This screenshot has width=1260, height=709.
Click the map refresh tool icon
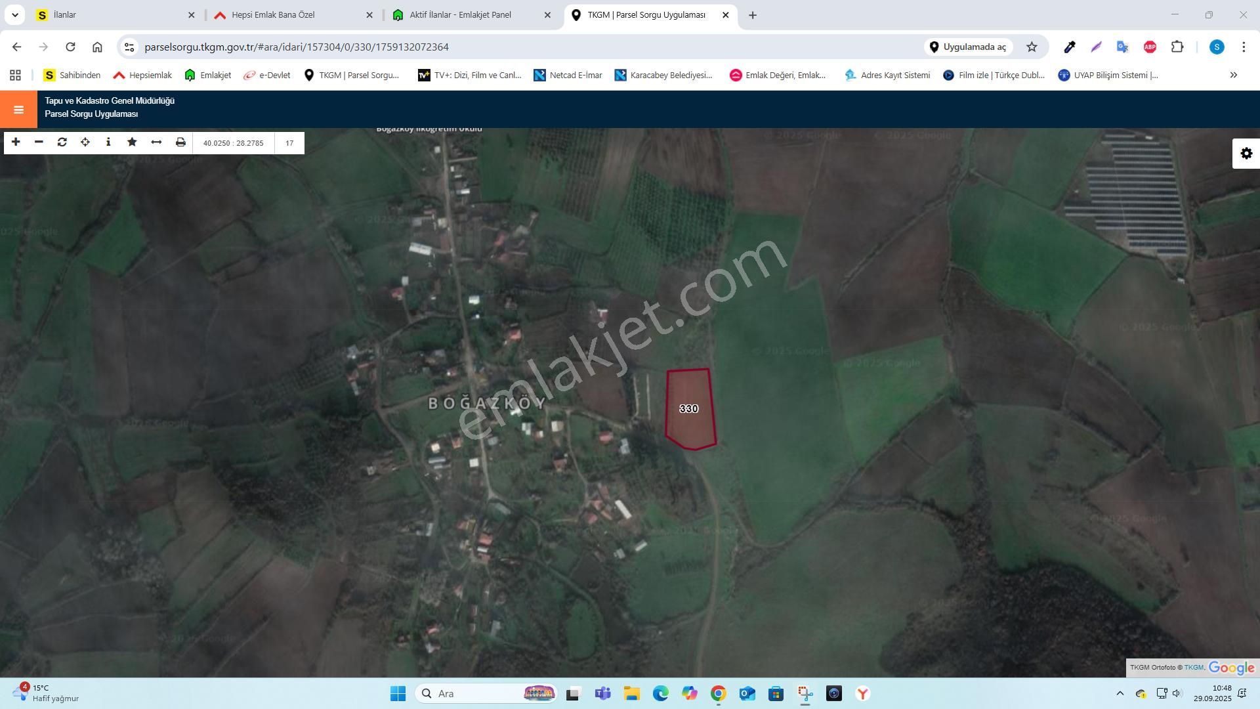coord(62,142)
